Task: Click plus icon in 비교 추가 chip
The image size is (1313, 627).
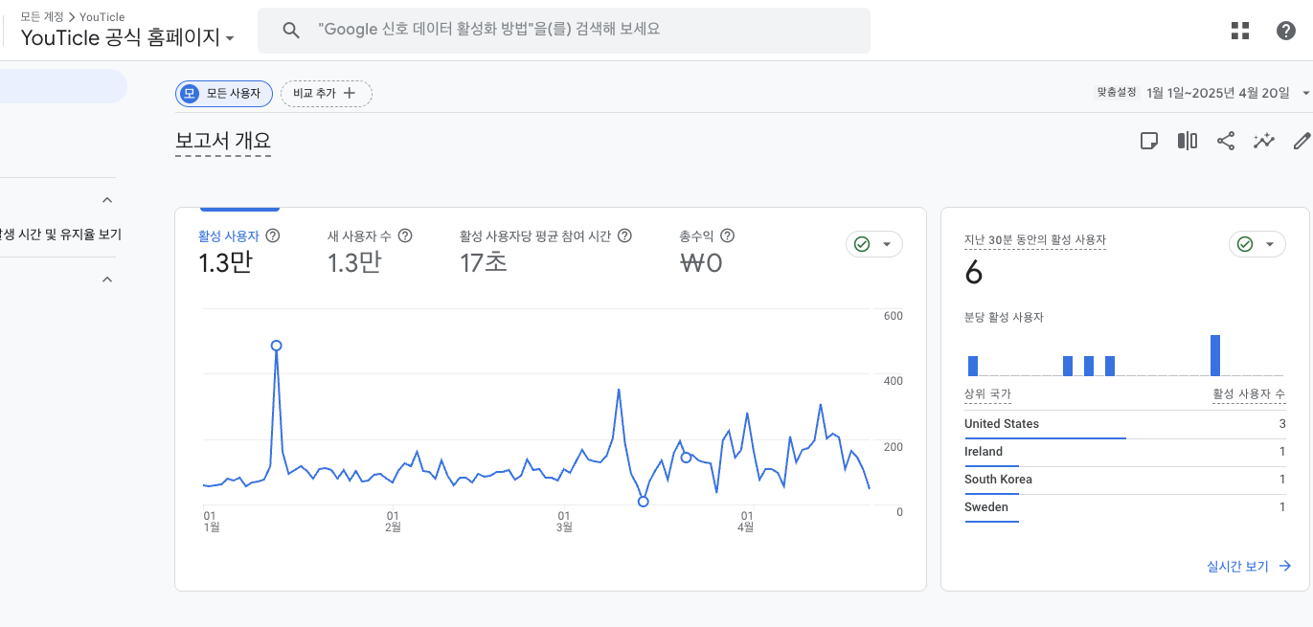Action: [350, 93]
